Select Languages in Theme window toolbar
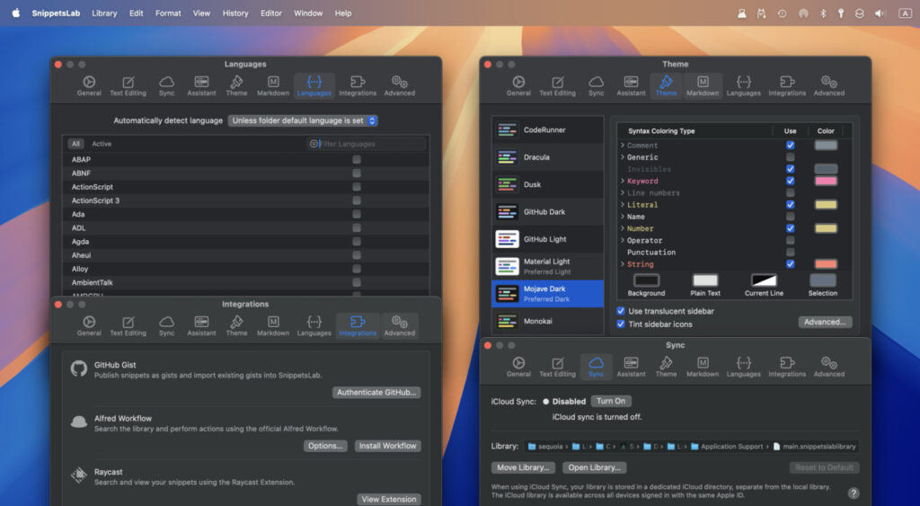This screenshot has height=506, width=920. (x=743, y=85)
